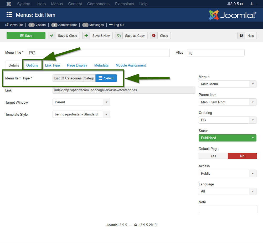263x243 pixels.
Task: Switch to the Options tab
Action: 32,65
